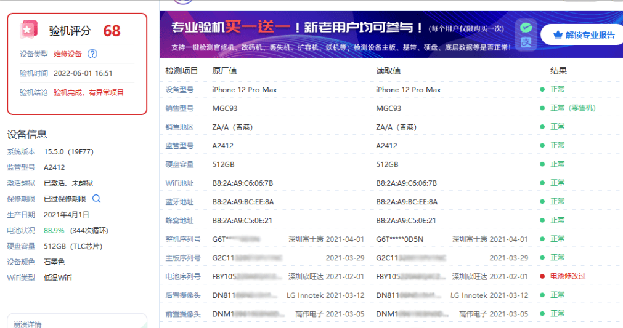Screen dimensions: 623x328
Task: Select the 结果 column header
Action: [x=558, y=71]
